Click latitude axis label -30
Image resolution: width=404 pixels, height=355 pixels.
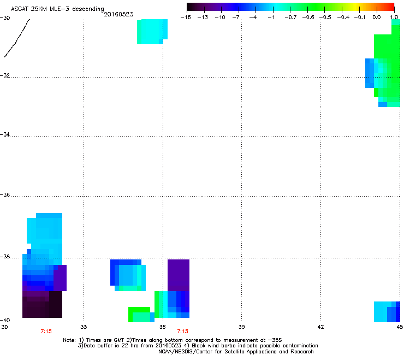point(5,18)
